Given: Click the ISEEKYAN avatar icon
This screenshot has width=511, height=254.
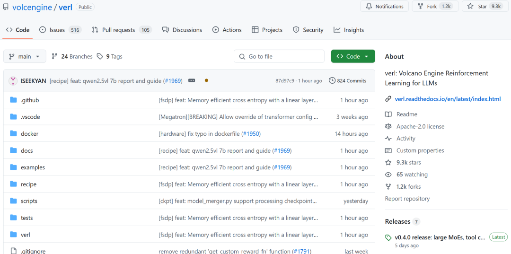Looking at the screenshot, I should tap(13, 81).
